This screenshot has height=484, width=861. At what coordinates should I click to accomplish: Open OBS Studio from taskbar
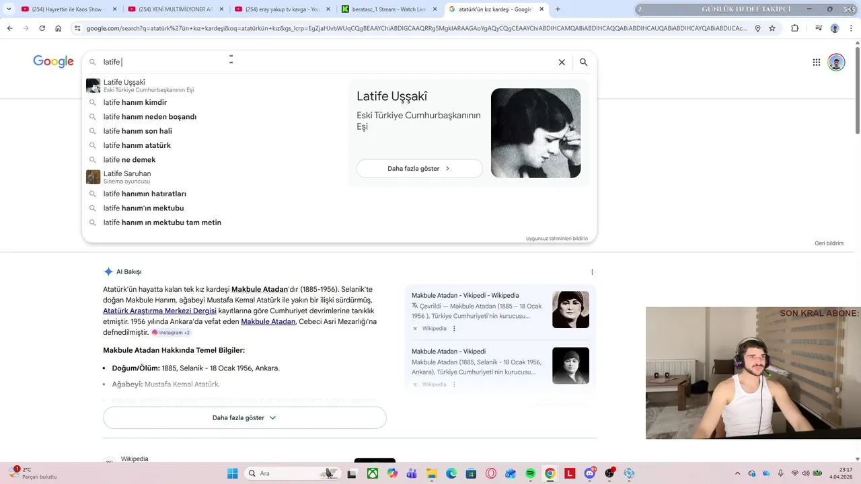609,473
